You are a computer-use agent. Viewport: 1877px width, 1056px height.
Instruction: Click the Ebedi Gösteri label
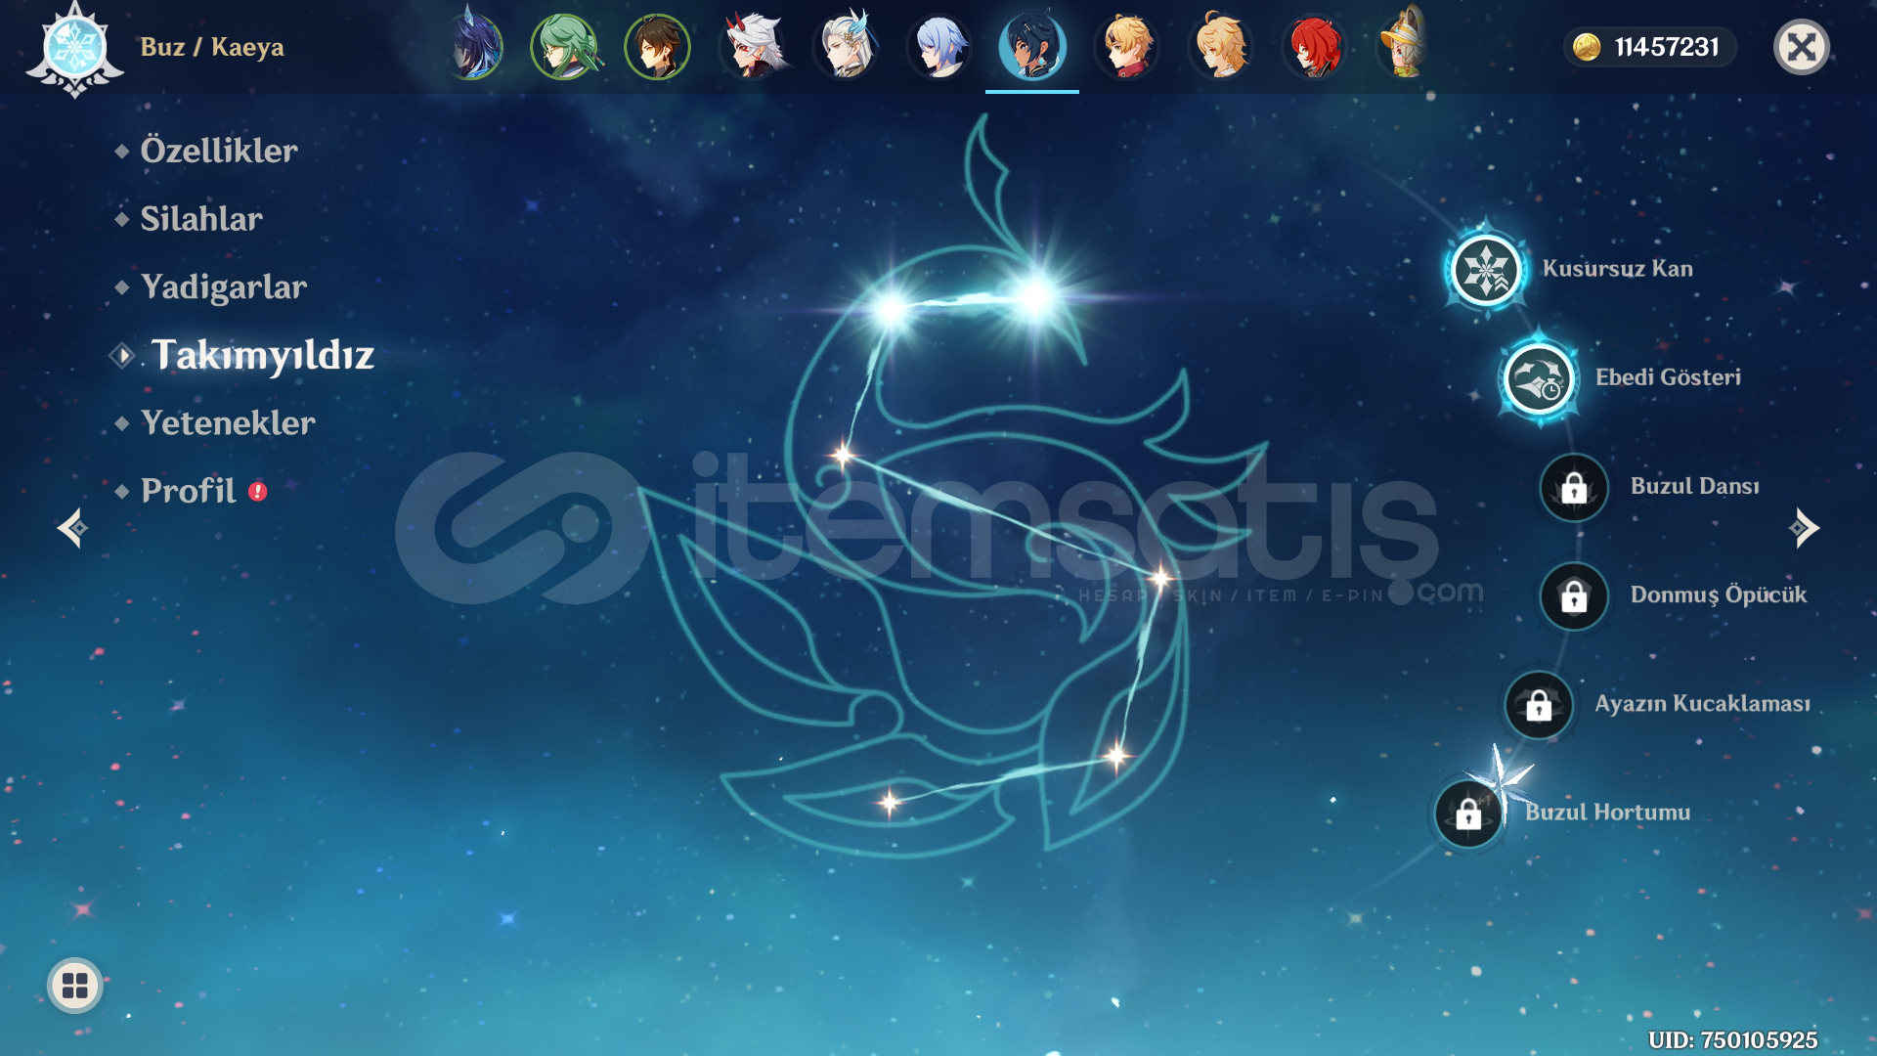pyautogui.click(x=1668, y=377)
